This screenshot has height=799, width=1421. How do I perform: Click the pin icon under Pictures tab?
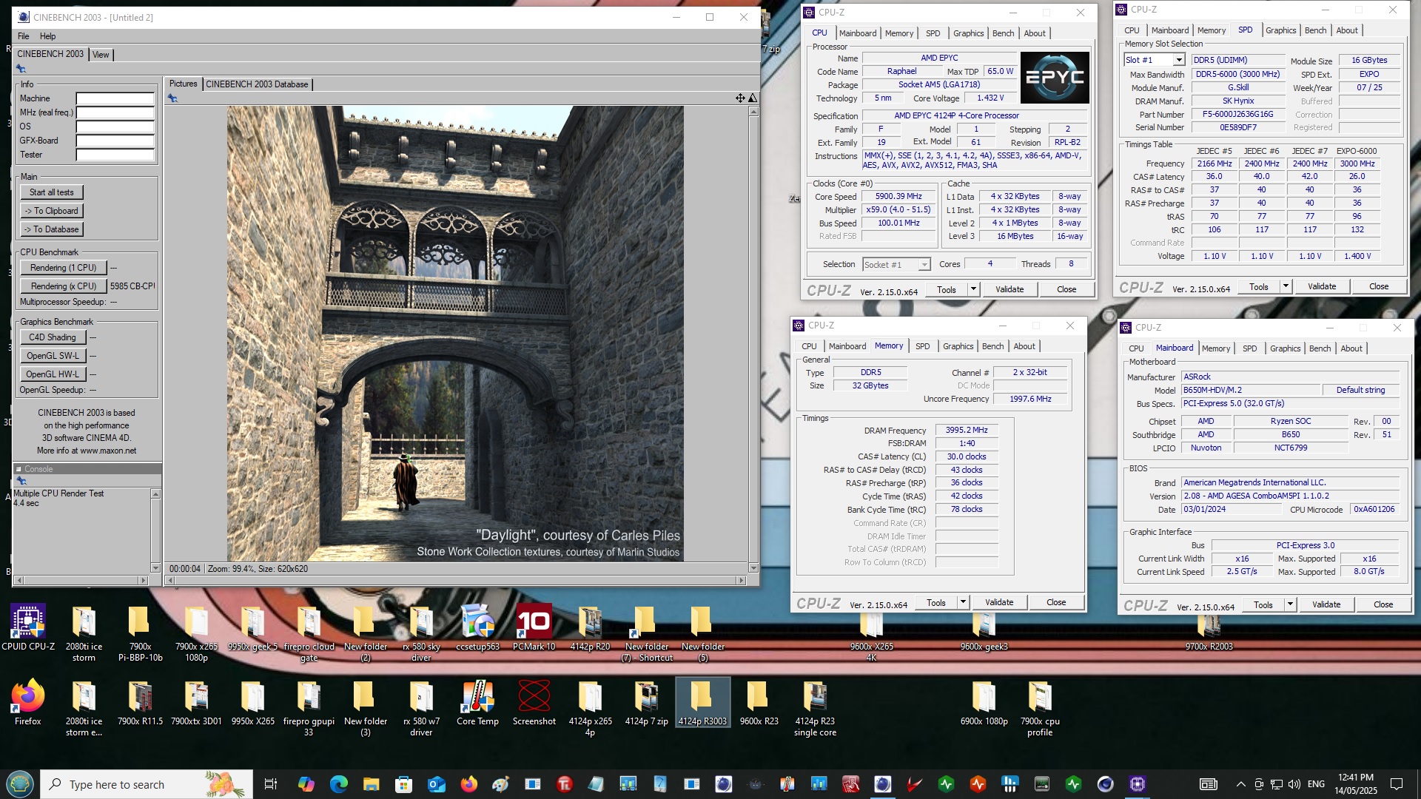point(172,98)
